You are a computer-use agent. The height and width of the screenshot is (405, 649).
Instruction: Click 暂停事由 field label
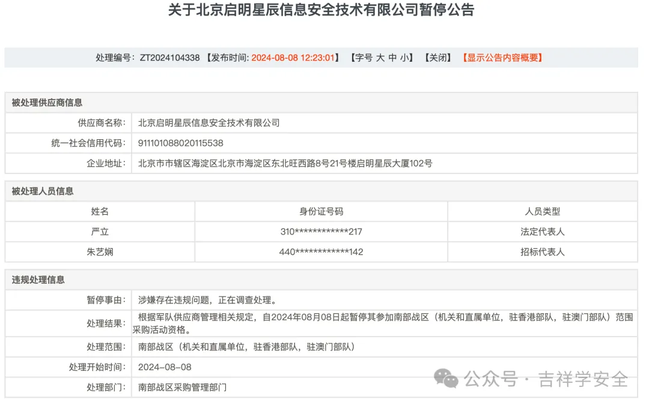point(106,300)
